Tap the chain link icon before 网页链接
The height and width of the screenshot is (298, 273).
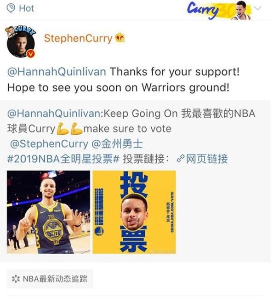[180, 159]
